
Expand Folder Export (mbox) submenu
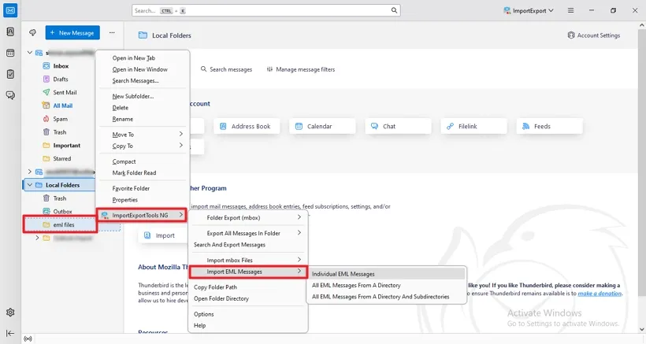click(248, 218)
